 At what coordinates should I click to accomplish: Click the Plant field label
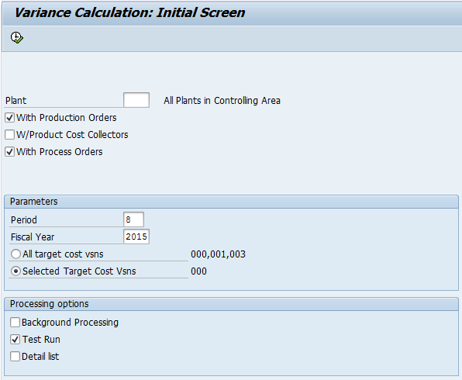[16, 101]
